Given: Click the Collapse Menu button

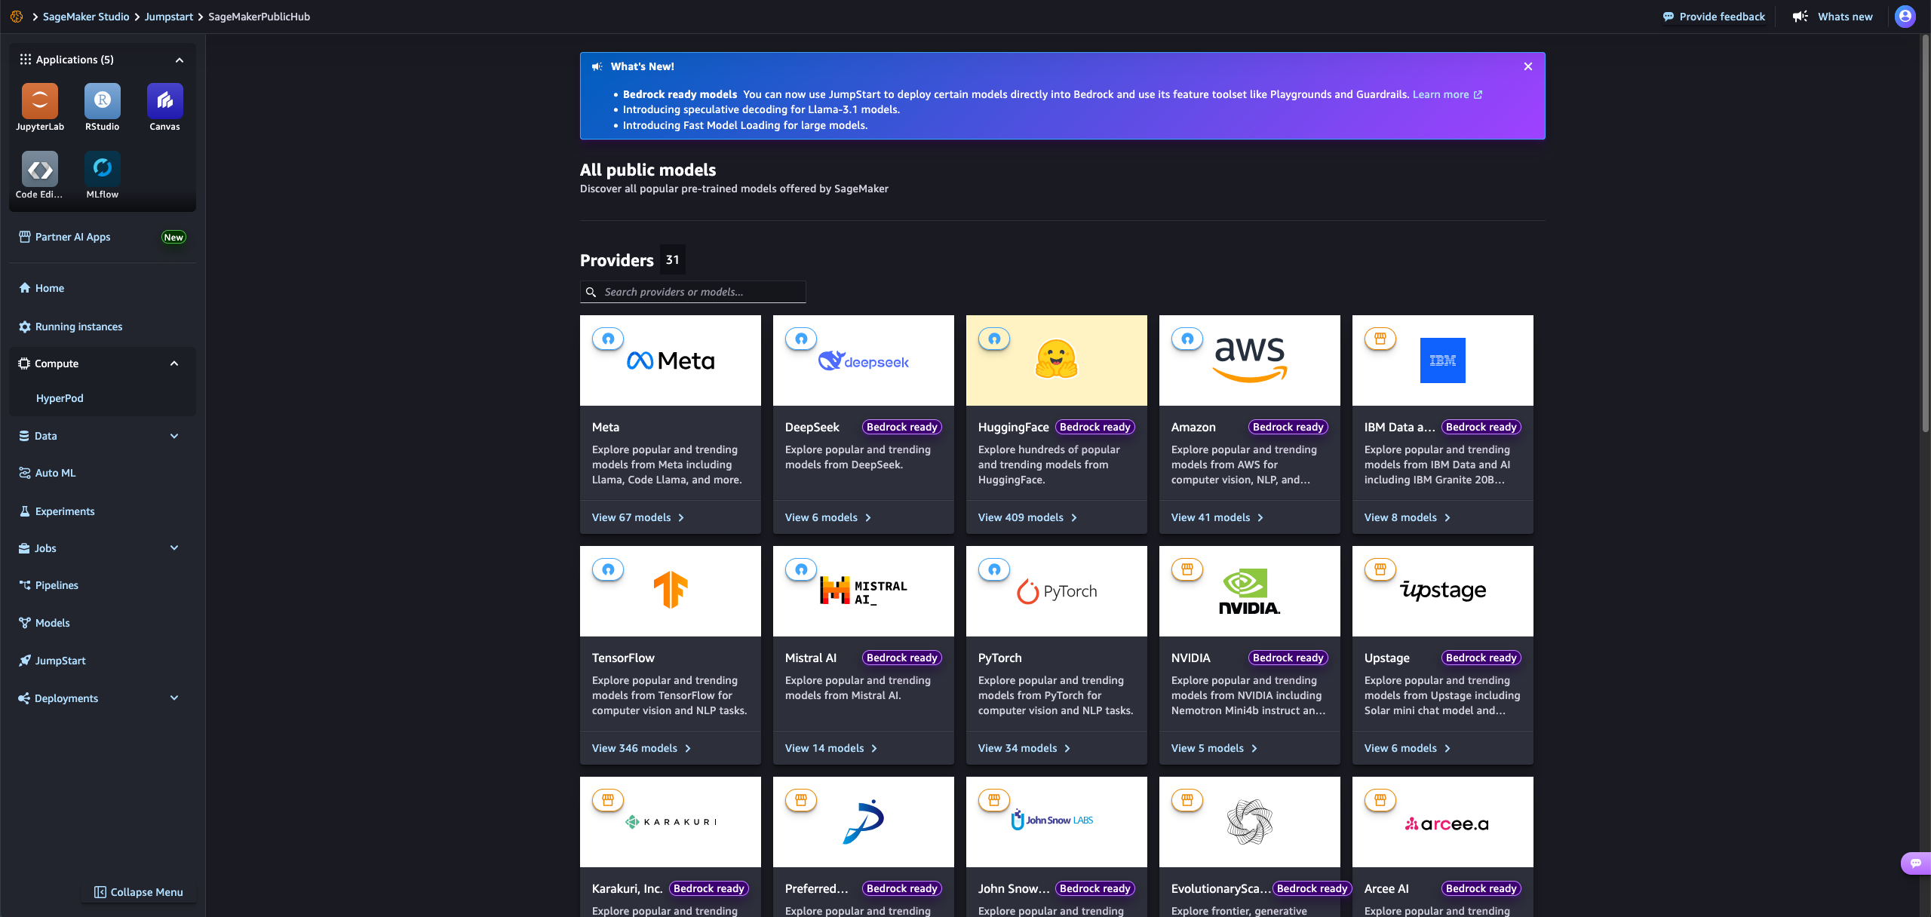Looking at the screenshot, I should 139,892.
